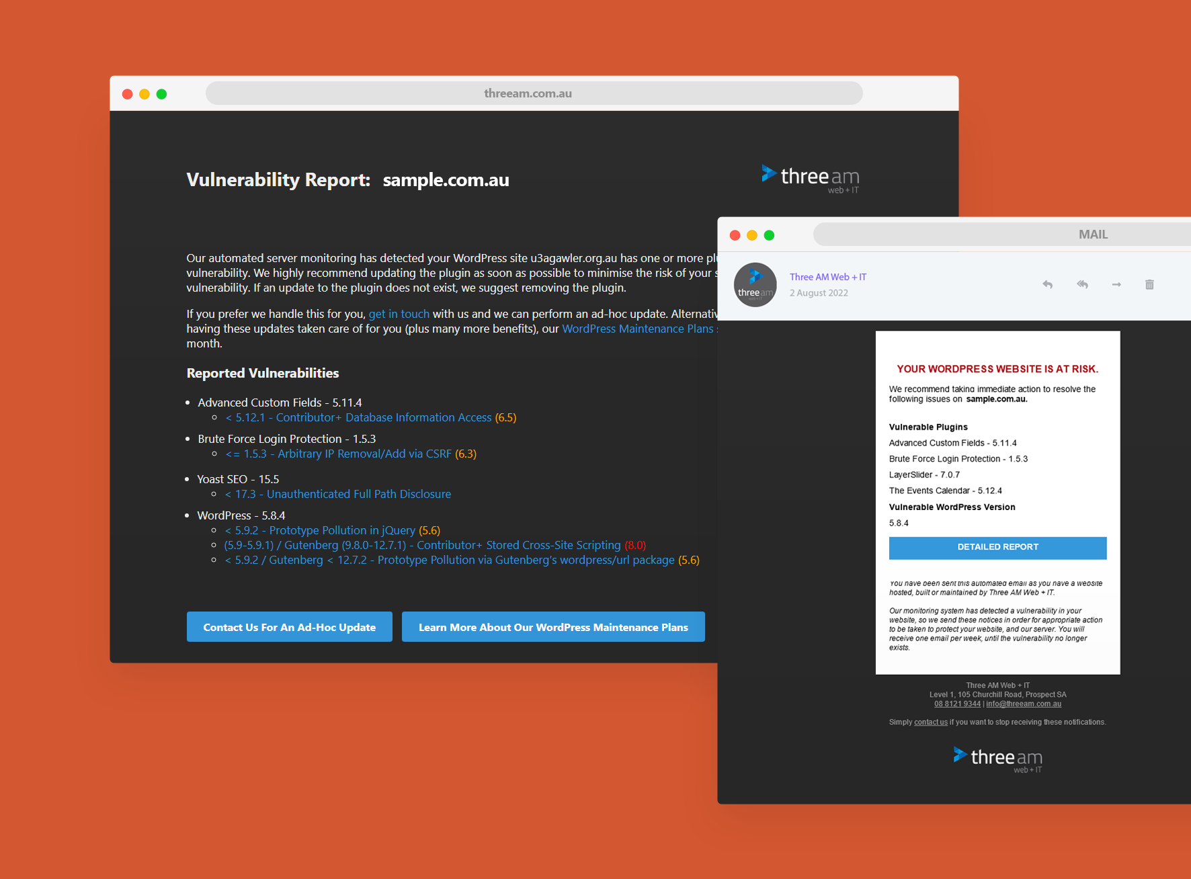Click 'Advanced Custom Fields - 5.11.4' in the browser report
The image size is (1191, 879).
[x=280, y=403]
